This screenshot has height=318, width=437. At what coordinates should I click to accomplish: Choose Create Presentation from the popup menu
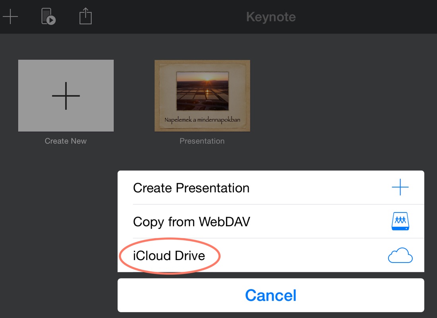coord(271,188)
